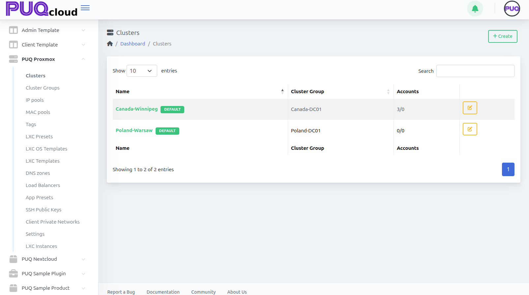Follow the Dashboard breadcrumb link

tap(132, 44)
